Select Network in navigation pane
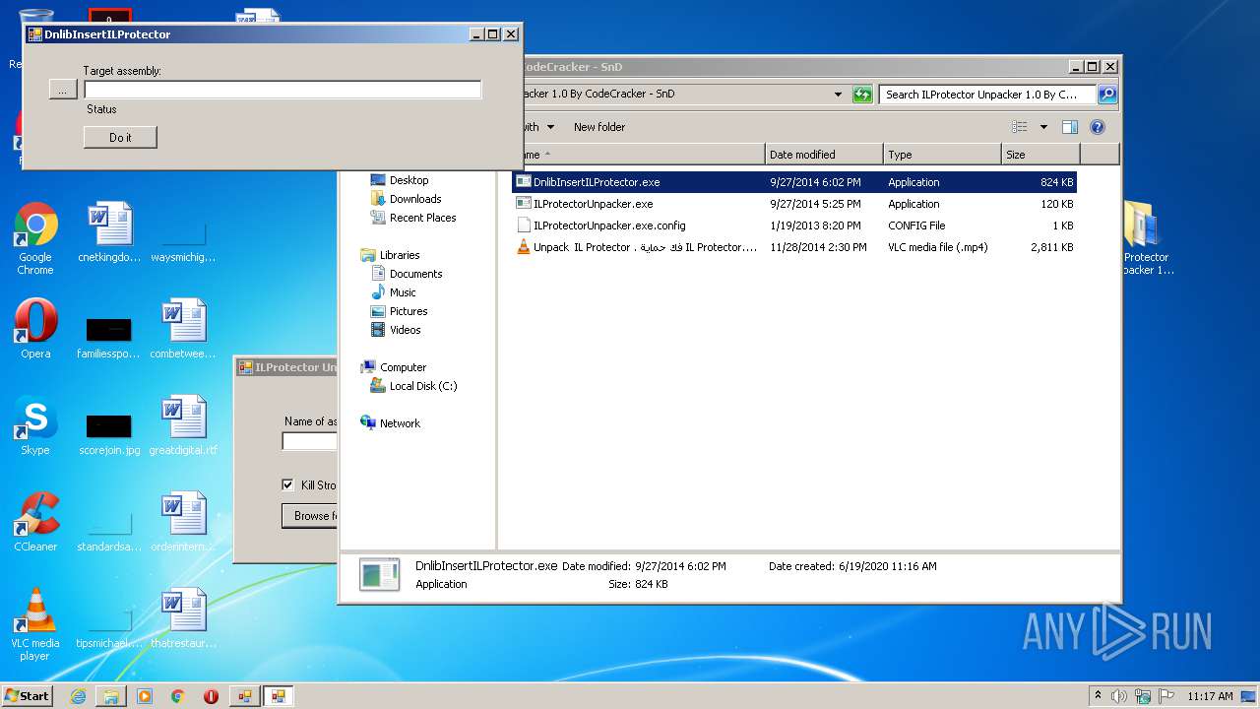1260x709 pixels. (400, 423)
